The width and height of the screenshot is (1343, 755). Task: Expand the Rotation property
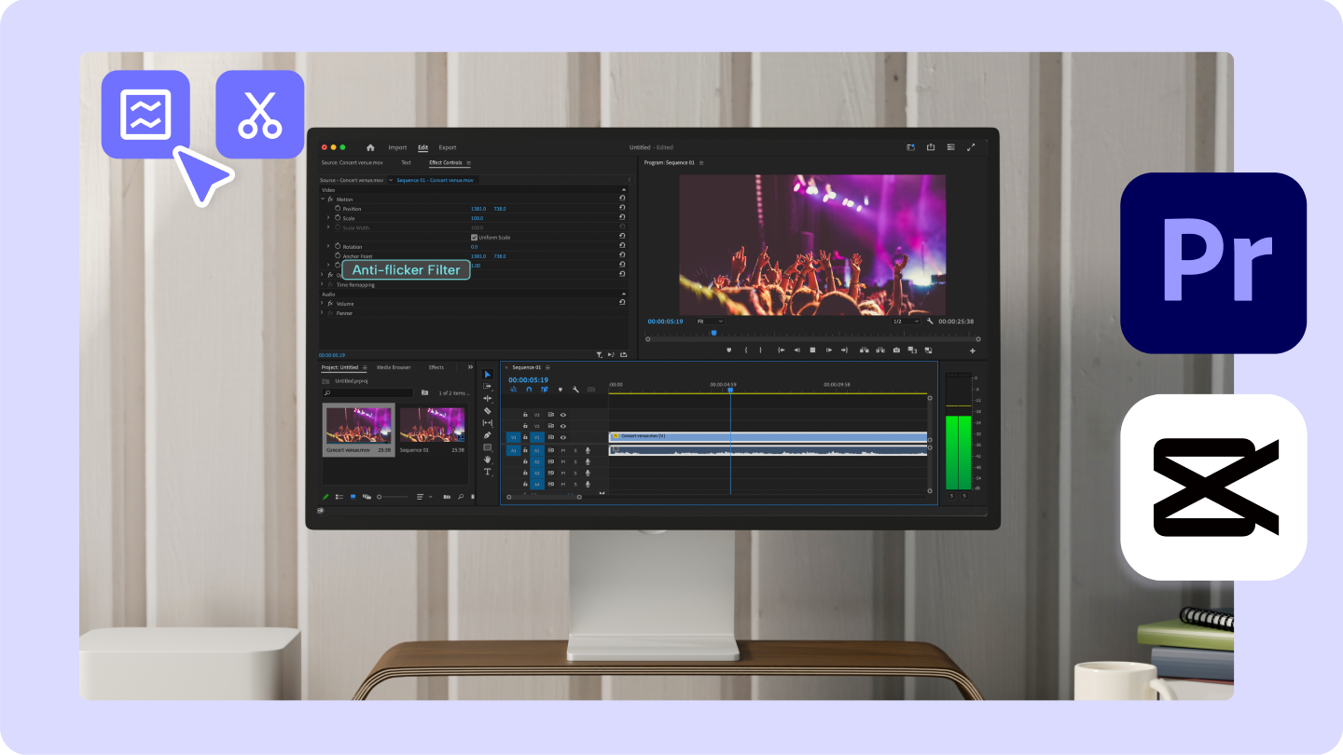(328, 246)
